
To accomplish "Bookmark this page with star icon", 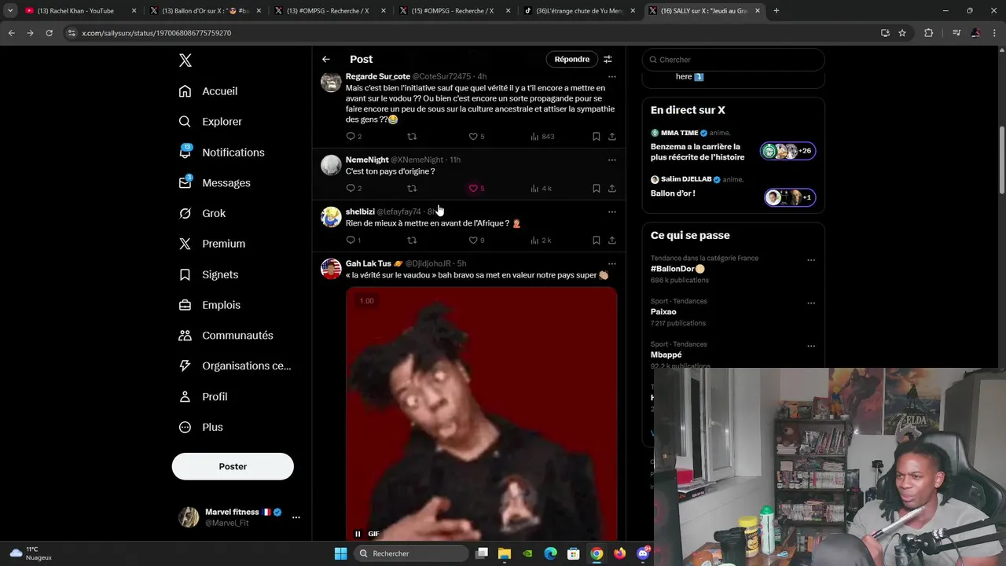I will 902,33.
